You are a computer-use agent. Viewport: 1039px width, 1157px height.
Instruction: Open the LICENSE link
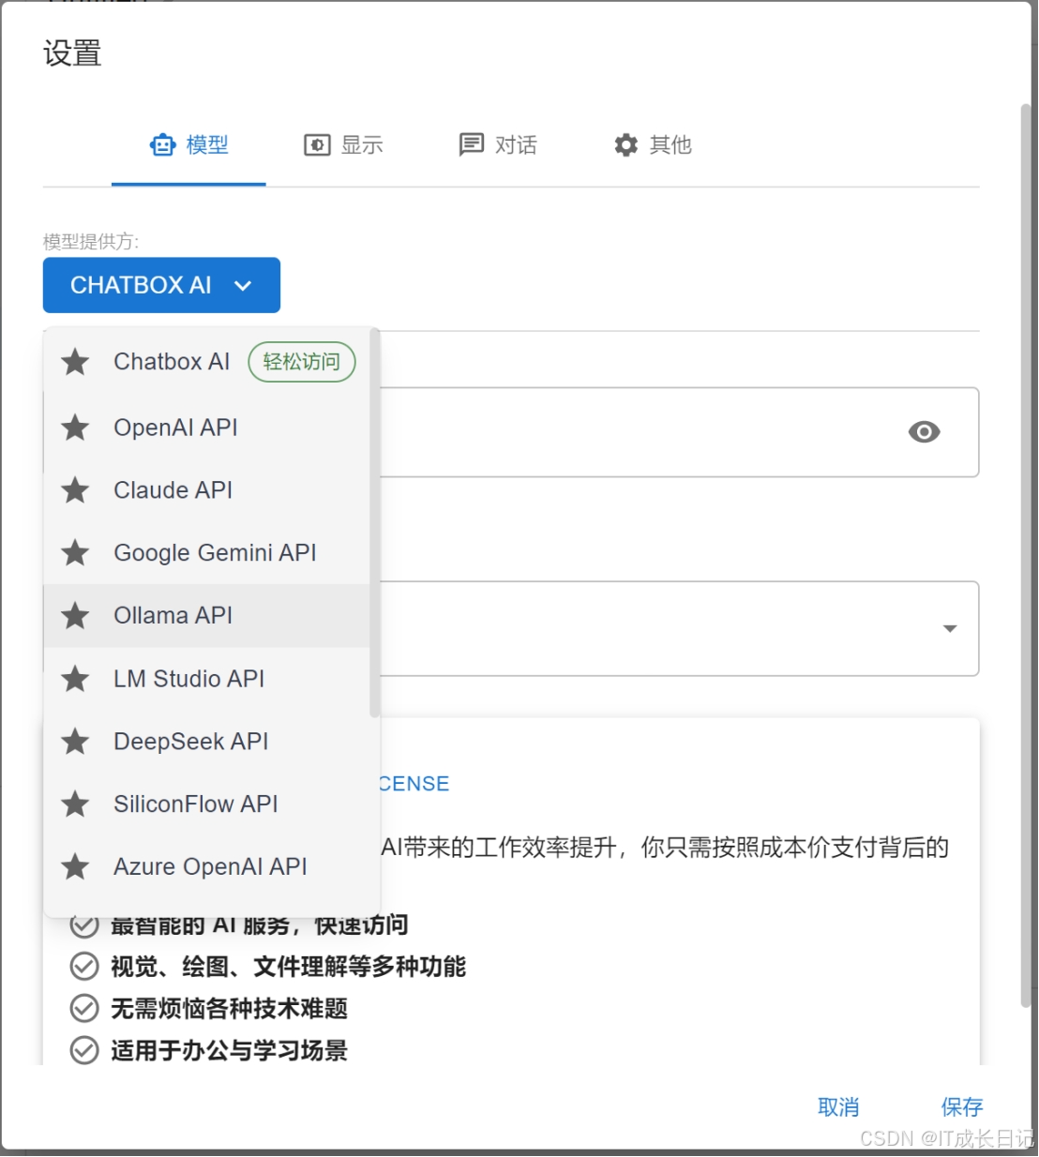click(x=414, y=784)
